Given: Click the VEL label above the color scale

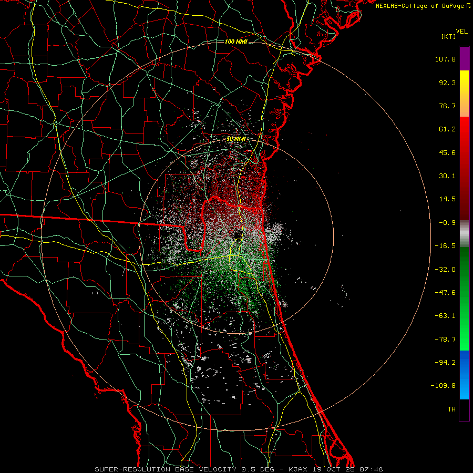Looking at the screenshot, I should pos(461,32).
